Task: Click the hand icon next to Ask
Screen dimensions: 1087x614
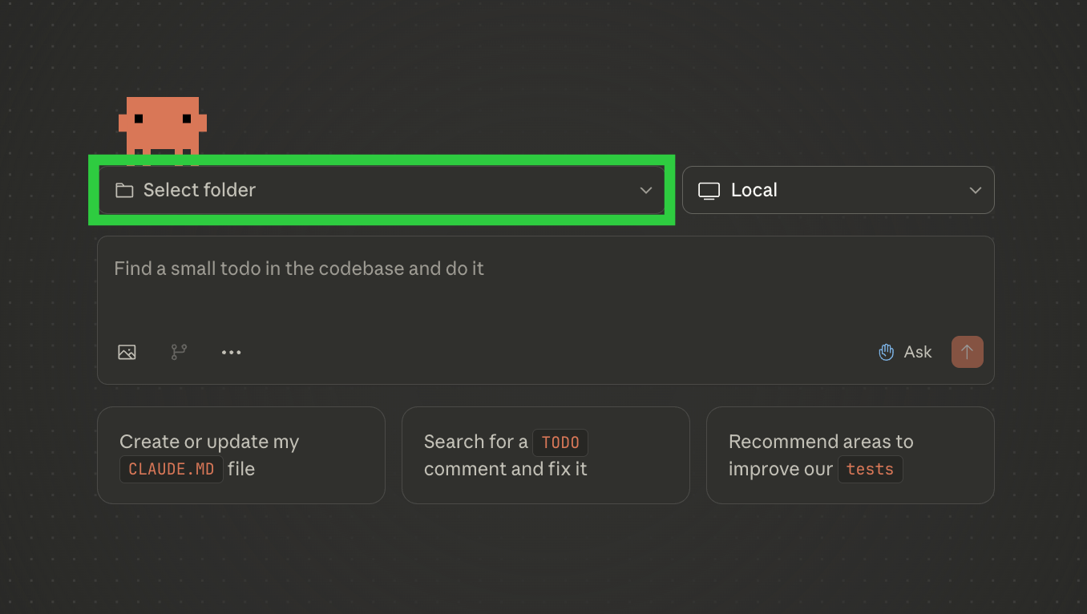Action: point(886,352)
